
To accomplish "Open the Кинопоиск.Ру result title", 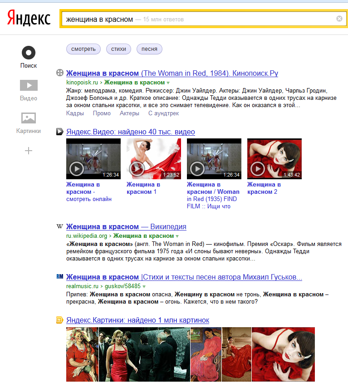I will [172, 73].
